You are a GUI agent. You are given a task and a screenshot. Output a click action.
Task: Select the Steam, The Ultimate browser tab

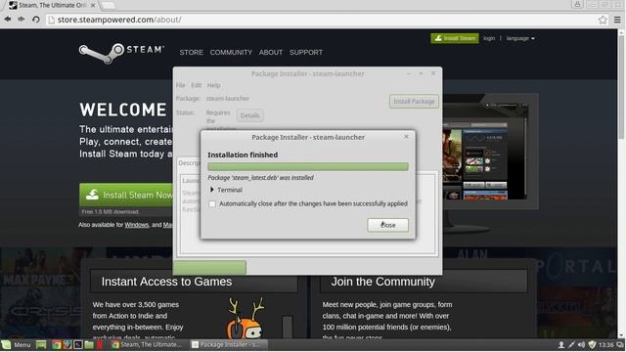click(x=52, y=5)
